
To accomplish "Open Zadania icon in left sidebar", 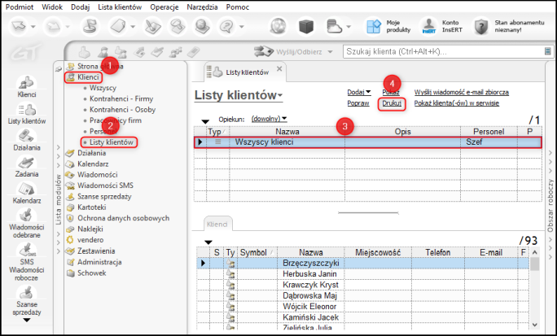I will click(26, 166).
